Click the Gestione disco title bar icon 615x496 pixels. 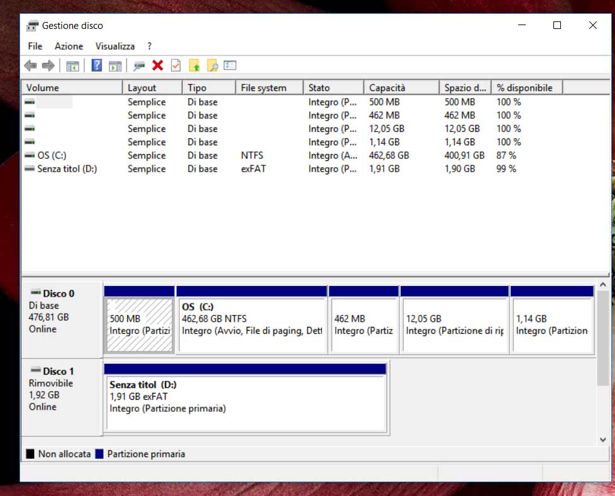point(32,26)
